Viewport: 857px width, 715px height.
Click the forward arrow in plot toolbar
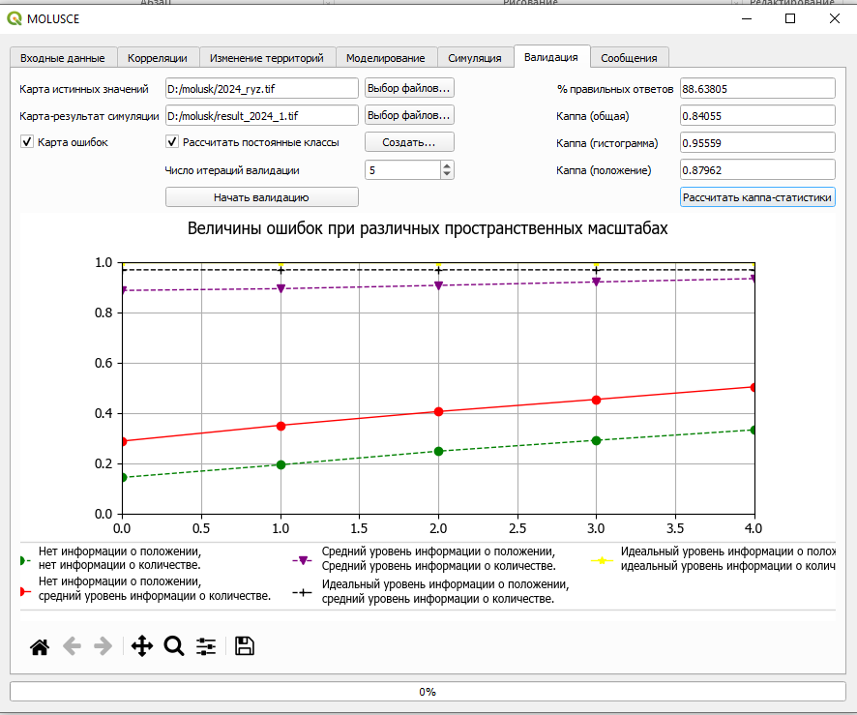point(103,646)
